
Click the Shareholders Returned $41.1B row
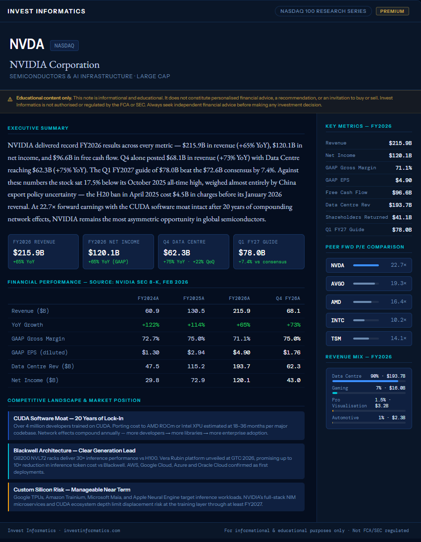click(369, 217)
